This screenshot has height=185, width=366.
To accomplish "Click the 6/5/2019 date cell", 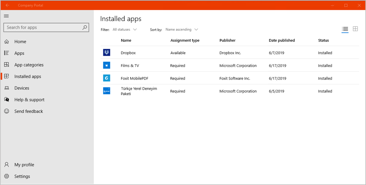I will click(276, 91).
